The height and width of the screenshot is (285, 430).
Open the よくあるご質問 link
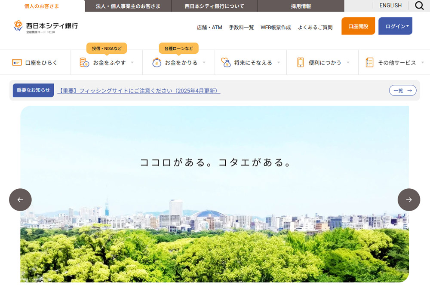click(x=315, y=28)
